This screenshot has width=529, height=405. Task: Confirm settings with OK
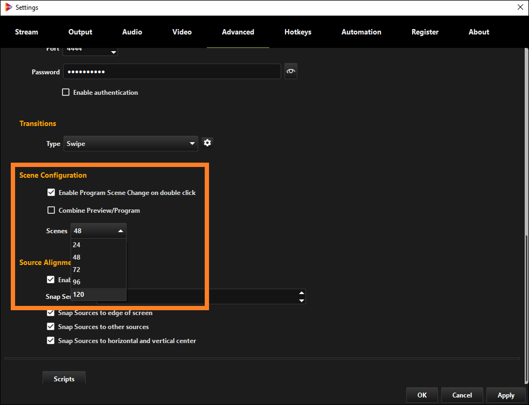(x=422, y=395)
